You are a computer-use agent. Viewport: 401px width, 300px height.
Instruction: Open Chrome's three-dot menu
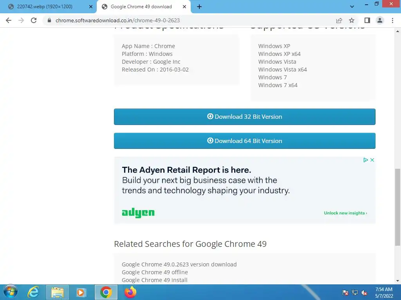click(x=392, y=20)
